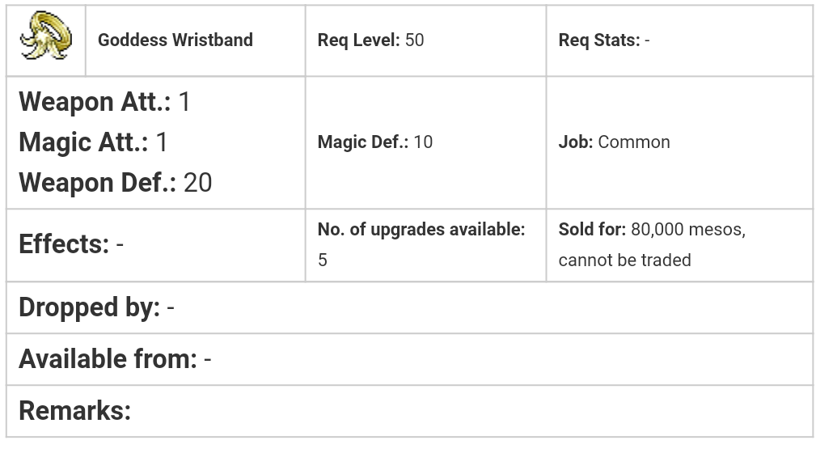This screenshot has height=453, width=816.
Task: Select the Common job value
Action: (x=634, y=142)
